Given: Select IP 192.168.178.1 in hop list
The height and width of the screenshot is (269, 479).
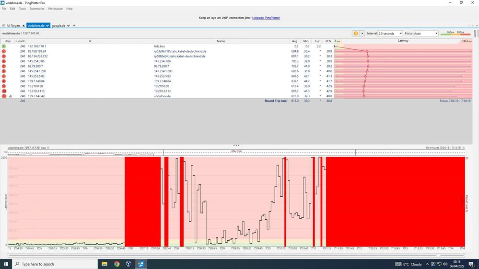Looking at the screenshot, I should coord(37,46).
